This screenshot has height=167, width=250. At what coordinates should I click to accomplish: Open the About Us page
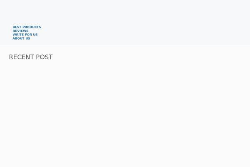[x=21, y=38]
